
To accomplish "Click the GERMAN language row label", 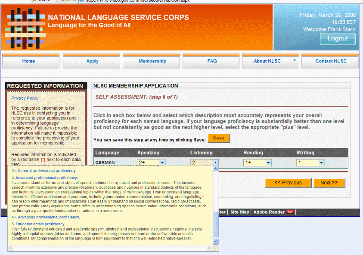I will [105, 163].
